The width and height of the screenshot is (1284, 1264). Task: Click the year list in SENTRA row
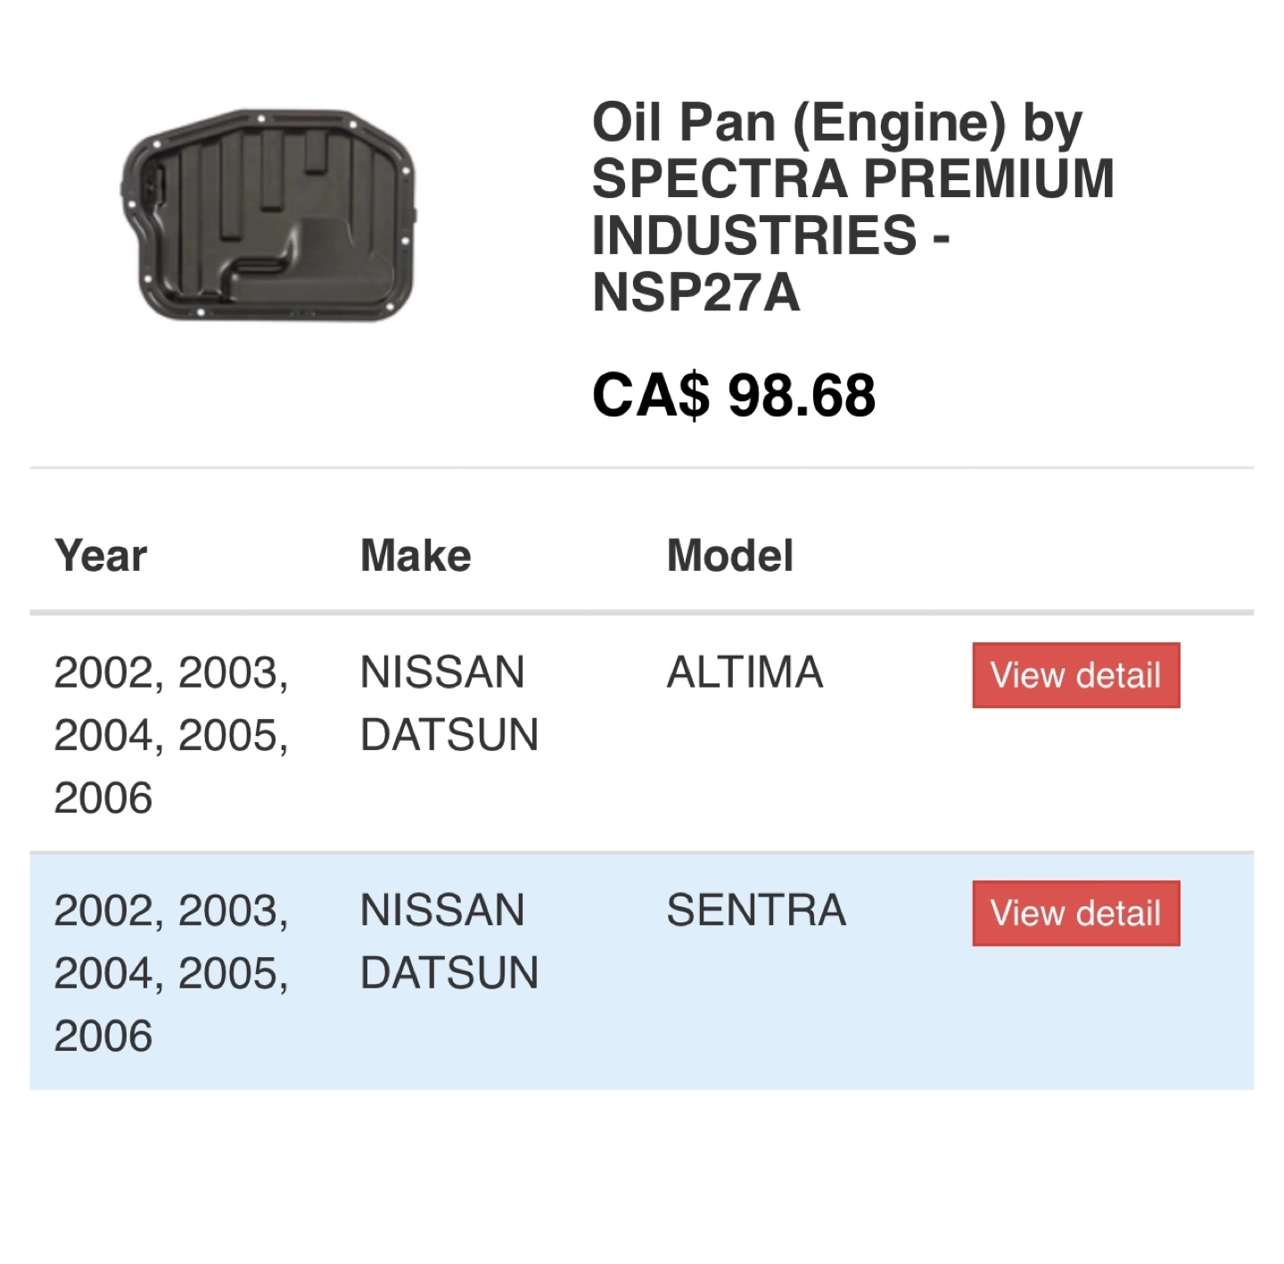click(x=171, y=973)
